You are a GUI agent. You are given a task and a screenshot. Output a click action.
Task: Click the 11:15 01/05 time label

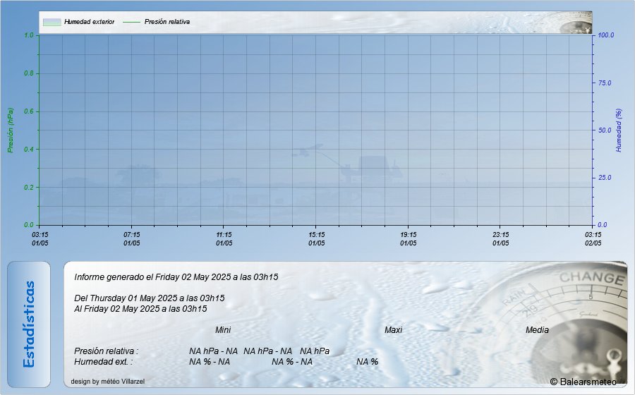(224, 239)
